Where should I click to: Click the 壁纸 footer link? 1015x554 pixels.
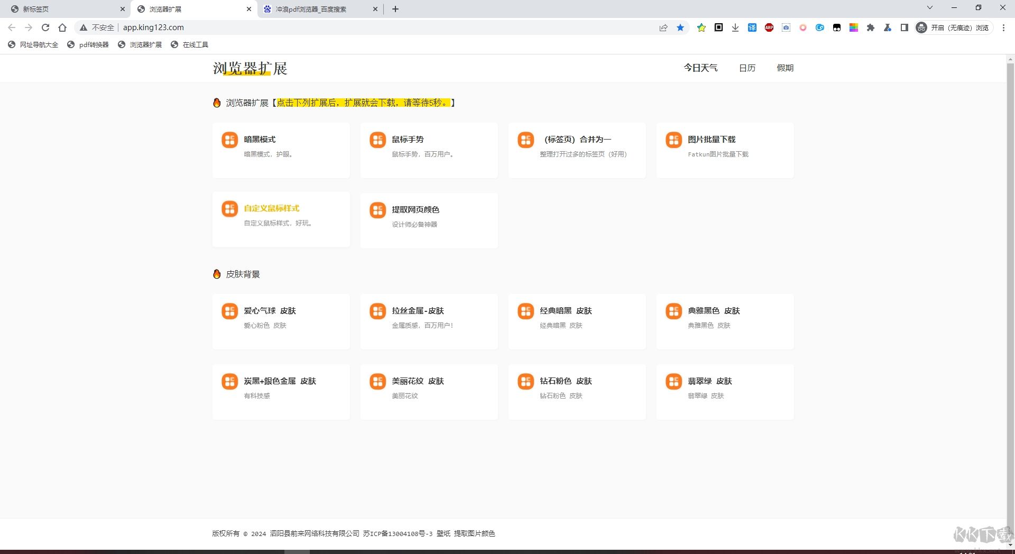coord(444,533)
